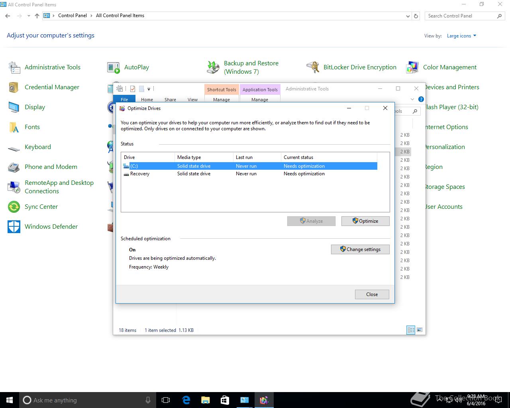The height and width of the screenshot is (408, 510).
Task: Expand the ribbon with chevron arrow
Action: pos(412,99)
